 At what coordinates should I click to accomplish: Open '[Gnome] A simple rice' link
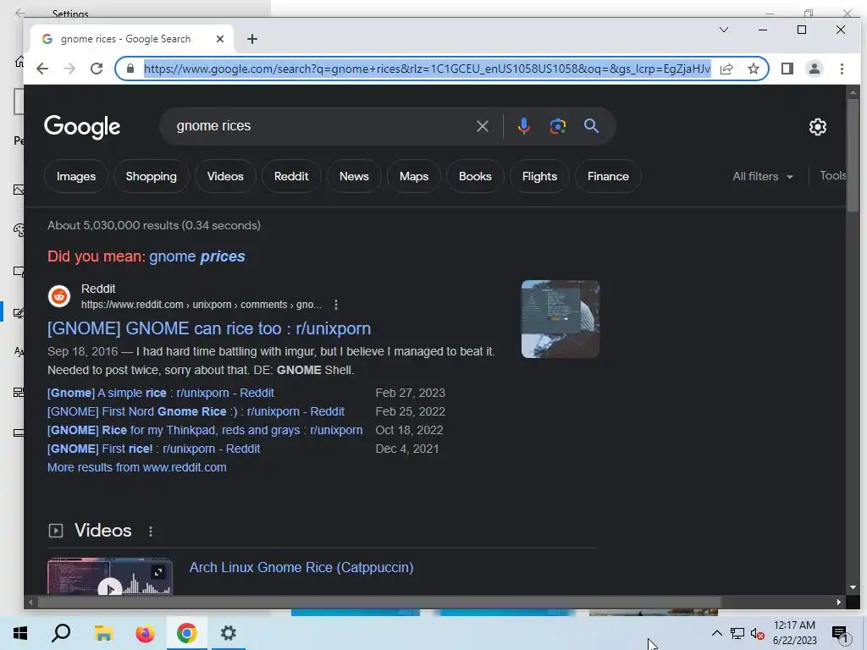point(160,393)
